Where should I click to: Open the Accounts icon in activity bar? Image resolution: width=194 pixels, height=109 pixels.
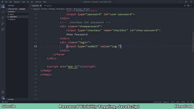pos(3,92)
